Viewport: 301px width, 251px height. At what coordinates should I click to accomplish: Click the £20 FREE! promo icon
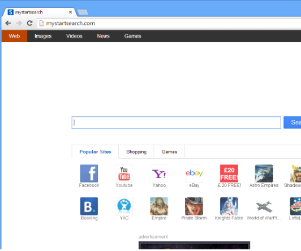coord(229,174)
